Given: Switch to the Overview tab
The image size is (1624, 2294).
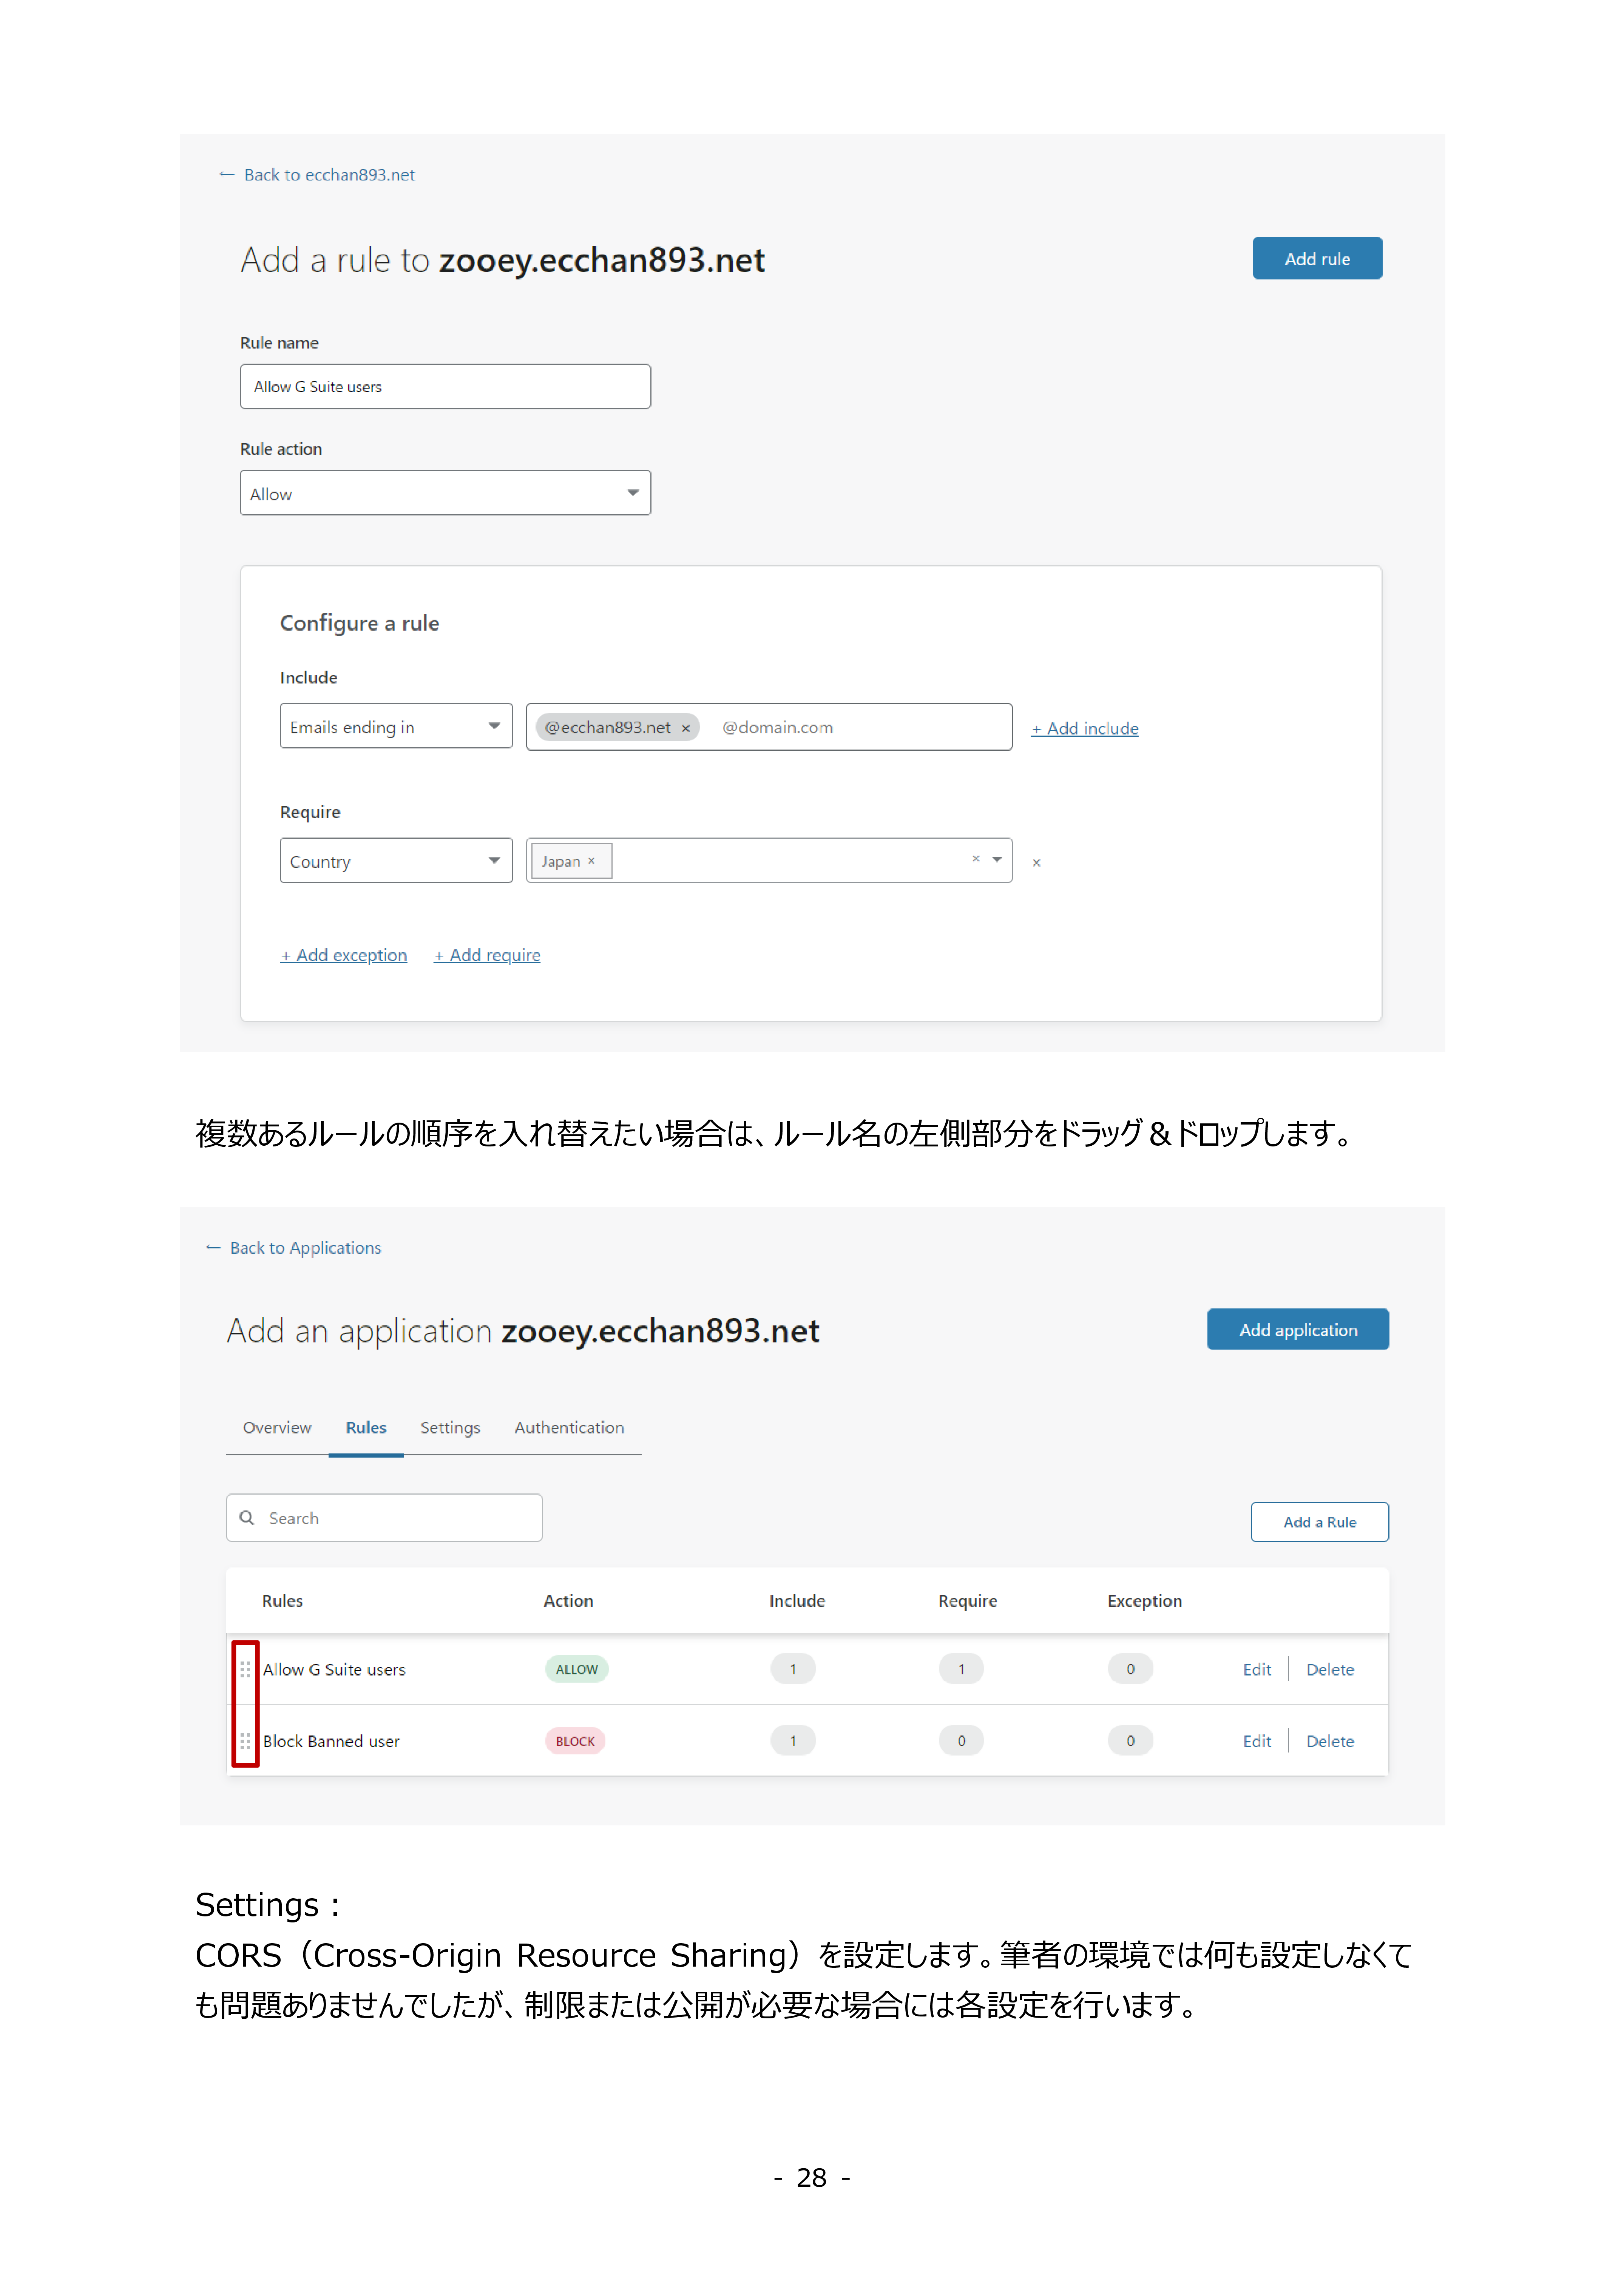Looking at the screenshot, I should click(277, 1429).
